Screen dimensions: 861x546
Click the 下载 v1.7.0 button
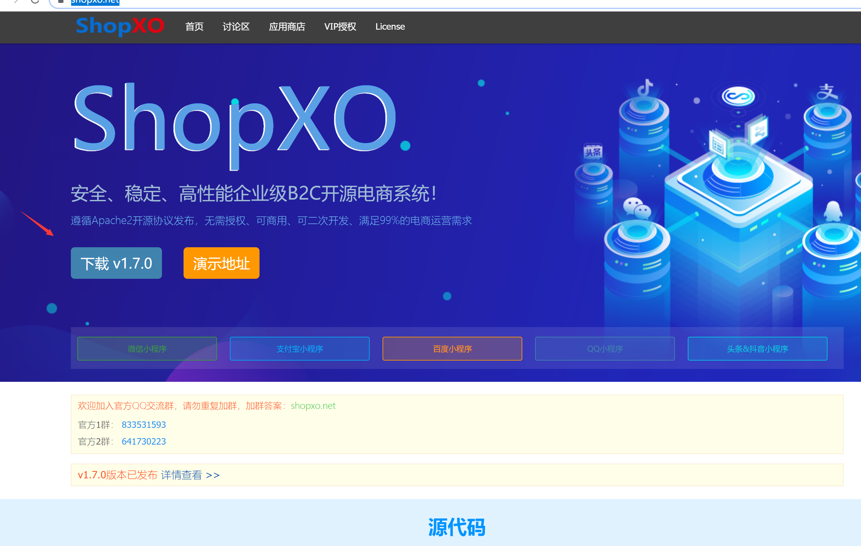point(116,263)
